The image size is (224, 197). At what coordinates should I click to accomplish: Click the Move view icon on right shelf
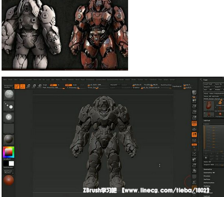(x=194, y=160)
